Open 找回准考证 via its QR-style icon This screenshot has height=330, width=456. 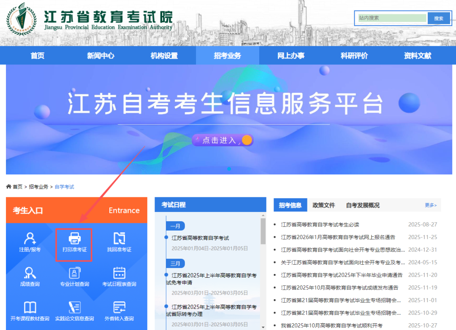click(x=120, y=237)
